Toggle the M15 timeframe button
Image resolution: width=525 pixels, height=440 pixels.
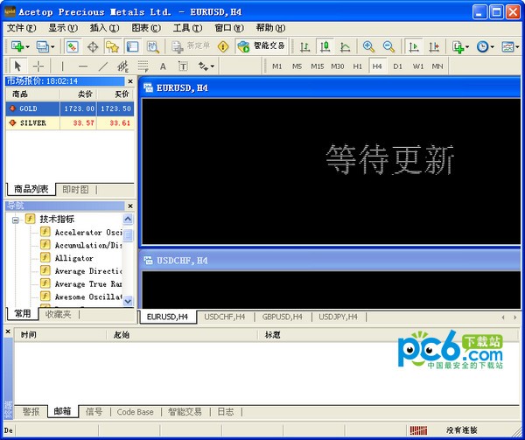(317, 66)
